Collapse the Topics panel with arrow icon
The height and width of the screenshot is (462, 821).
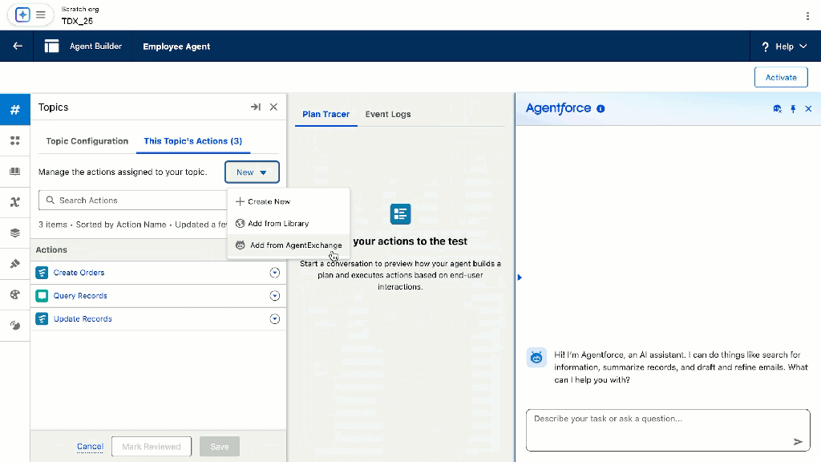pos(255,107)
